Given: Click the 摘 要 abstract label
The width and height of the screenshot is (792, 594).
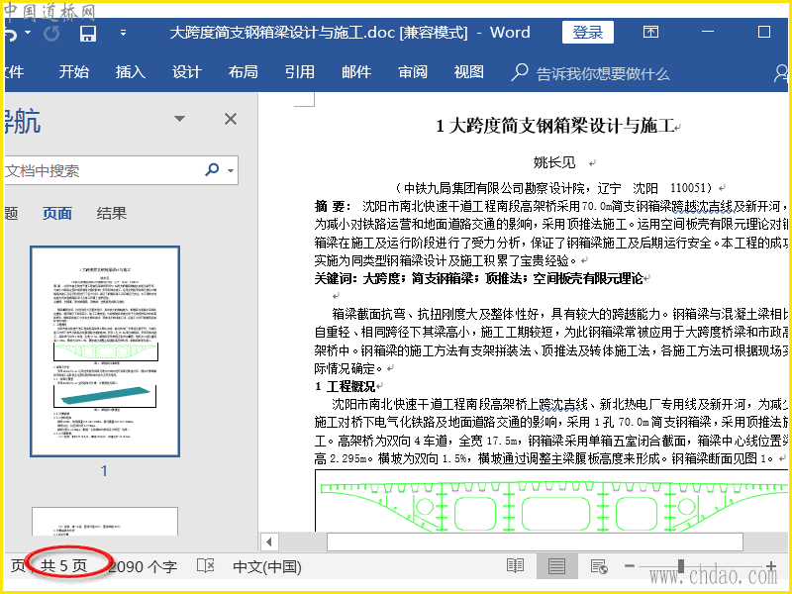Looking at the screenshot, I should pos(331,206).
